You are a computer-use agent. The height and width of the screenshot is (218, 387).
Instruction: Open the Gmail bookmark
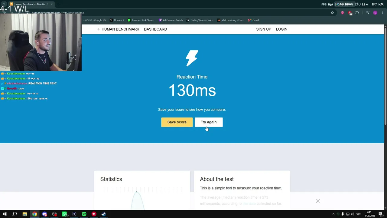253,20
